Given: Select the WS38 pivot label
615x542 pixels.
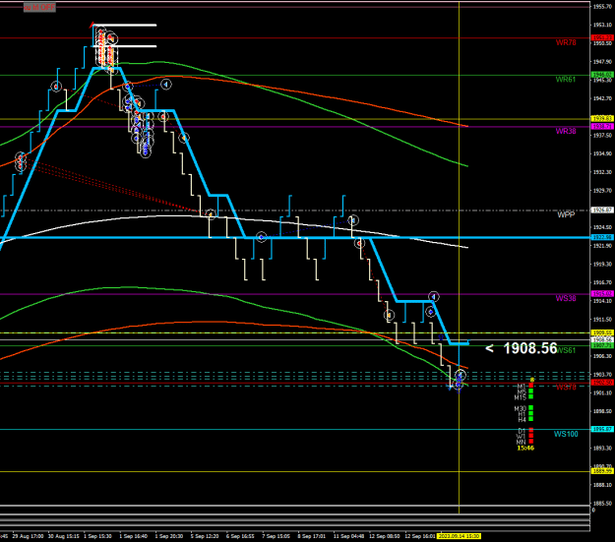Looking at the screenshot, I should pyautogui.click(x=566, y=298).
